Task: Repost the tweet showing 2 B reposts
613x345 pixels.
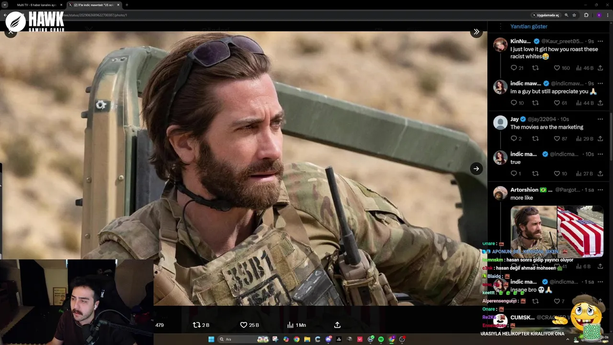Action: (x=201, y=325)
